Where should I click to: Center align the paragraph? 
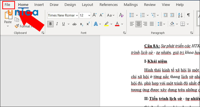point(138,24)
